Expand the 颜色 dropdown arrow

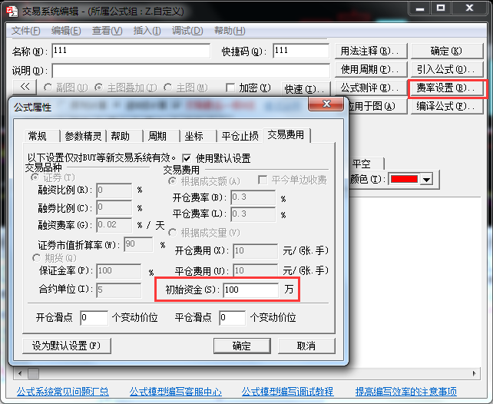tap(427, 180)
